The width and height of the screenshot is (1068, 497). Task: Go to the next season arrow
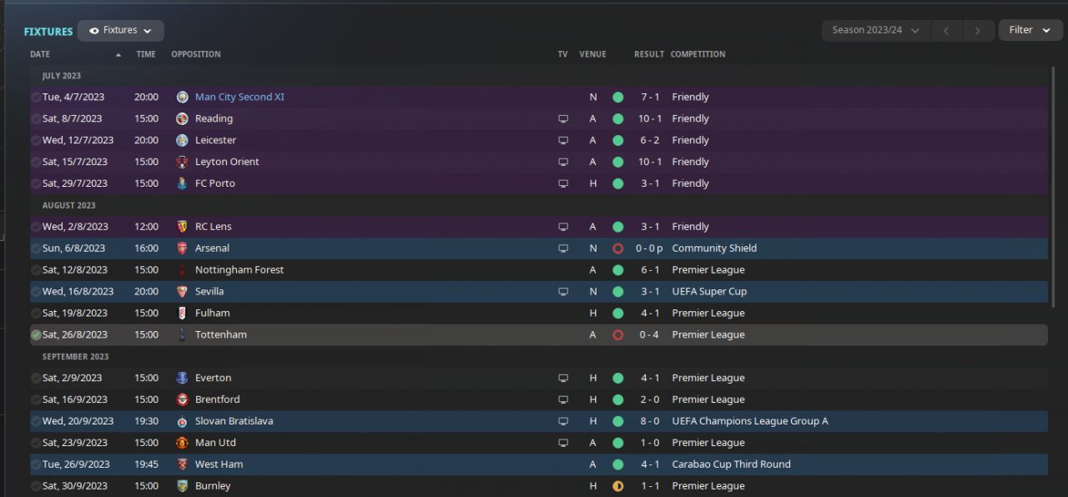[978, 30]
